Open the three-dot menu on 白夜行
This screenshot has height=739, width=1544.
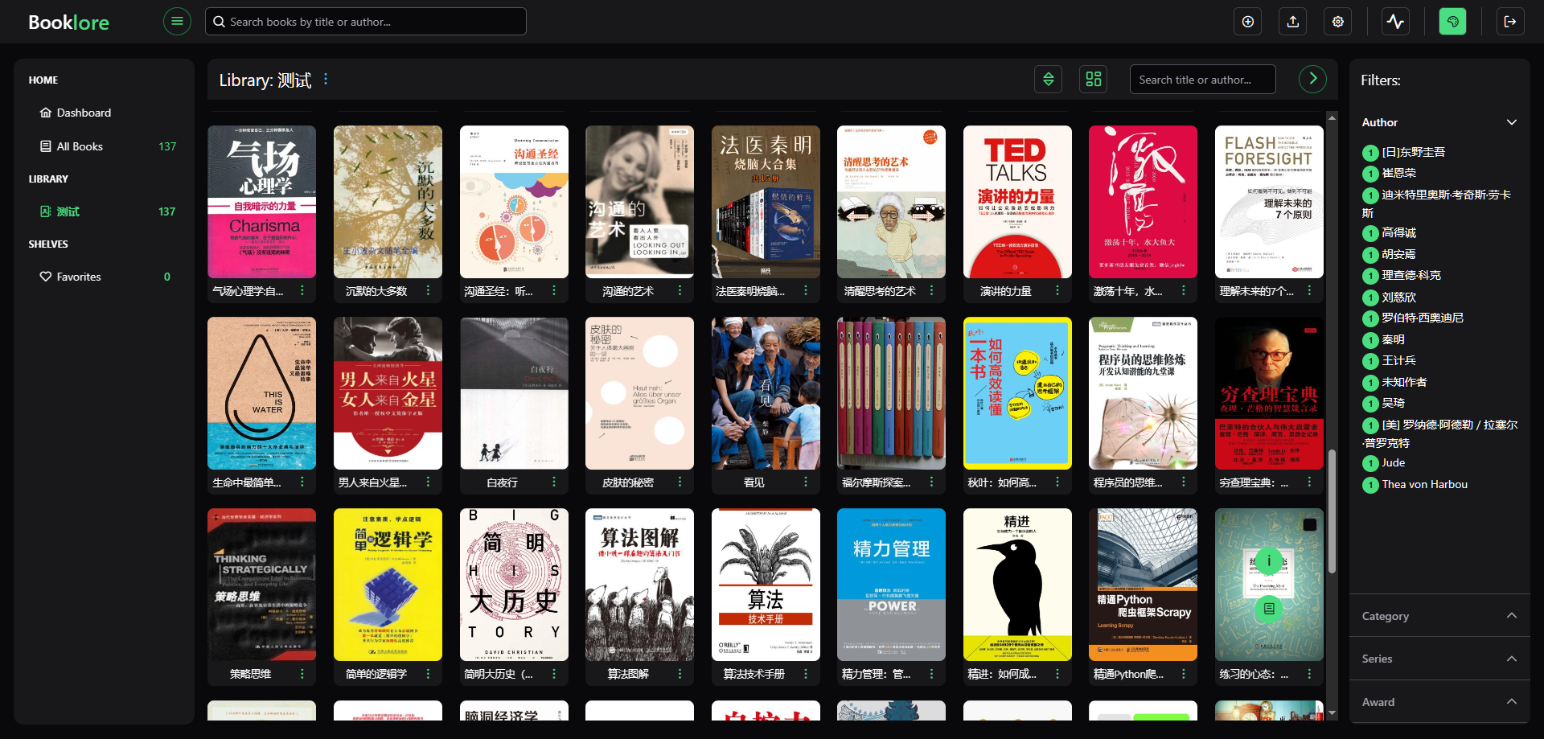coord(554,482)
